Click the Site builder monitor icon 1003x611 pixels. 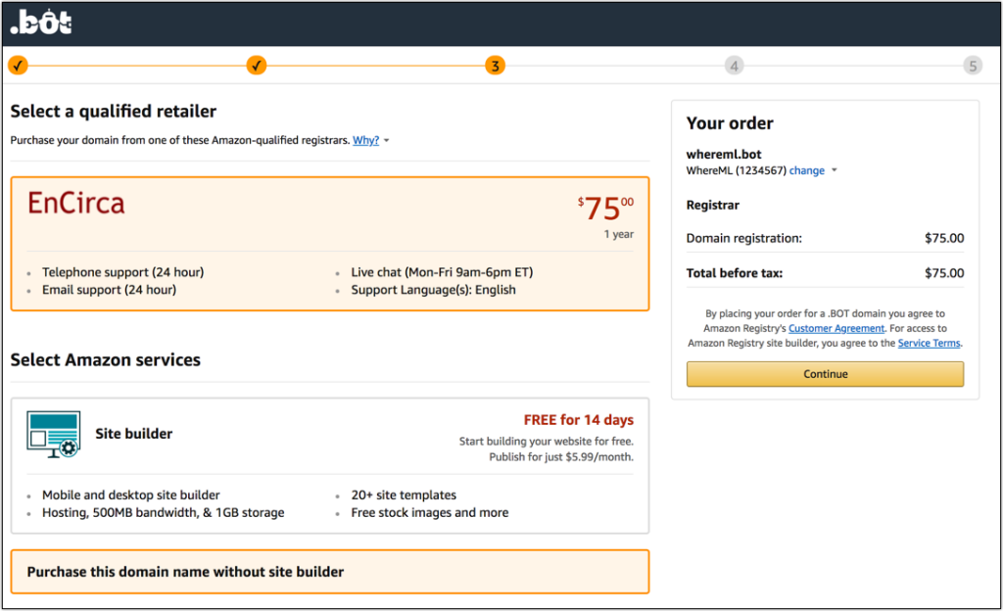(54, 435)
